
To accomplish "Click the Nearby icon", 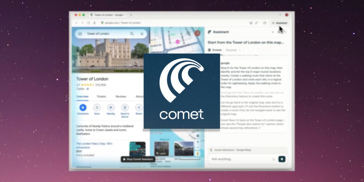I will (x=111, y=107).
